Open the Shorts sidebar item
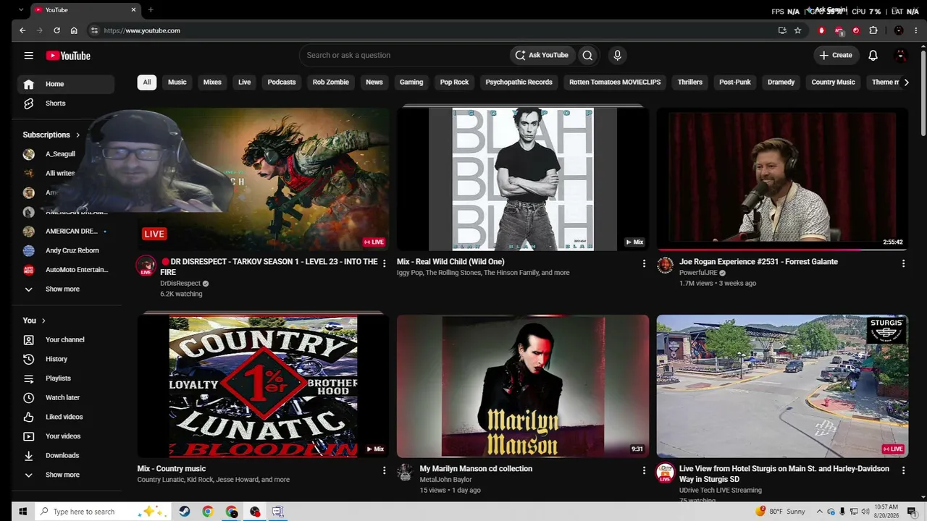This screenshot has width=927, height=521. point(65,103)
